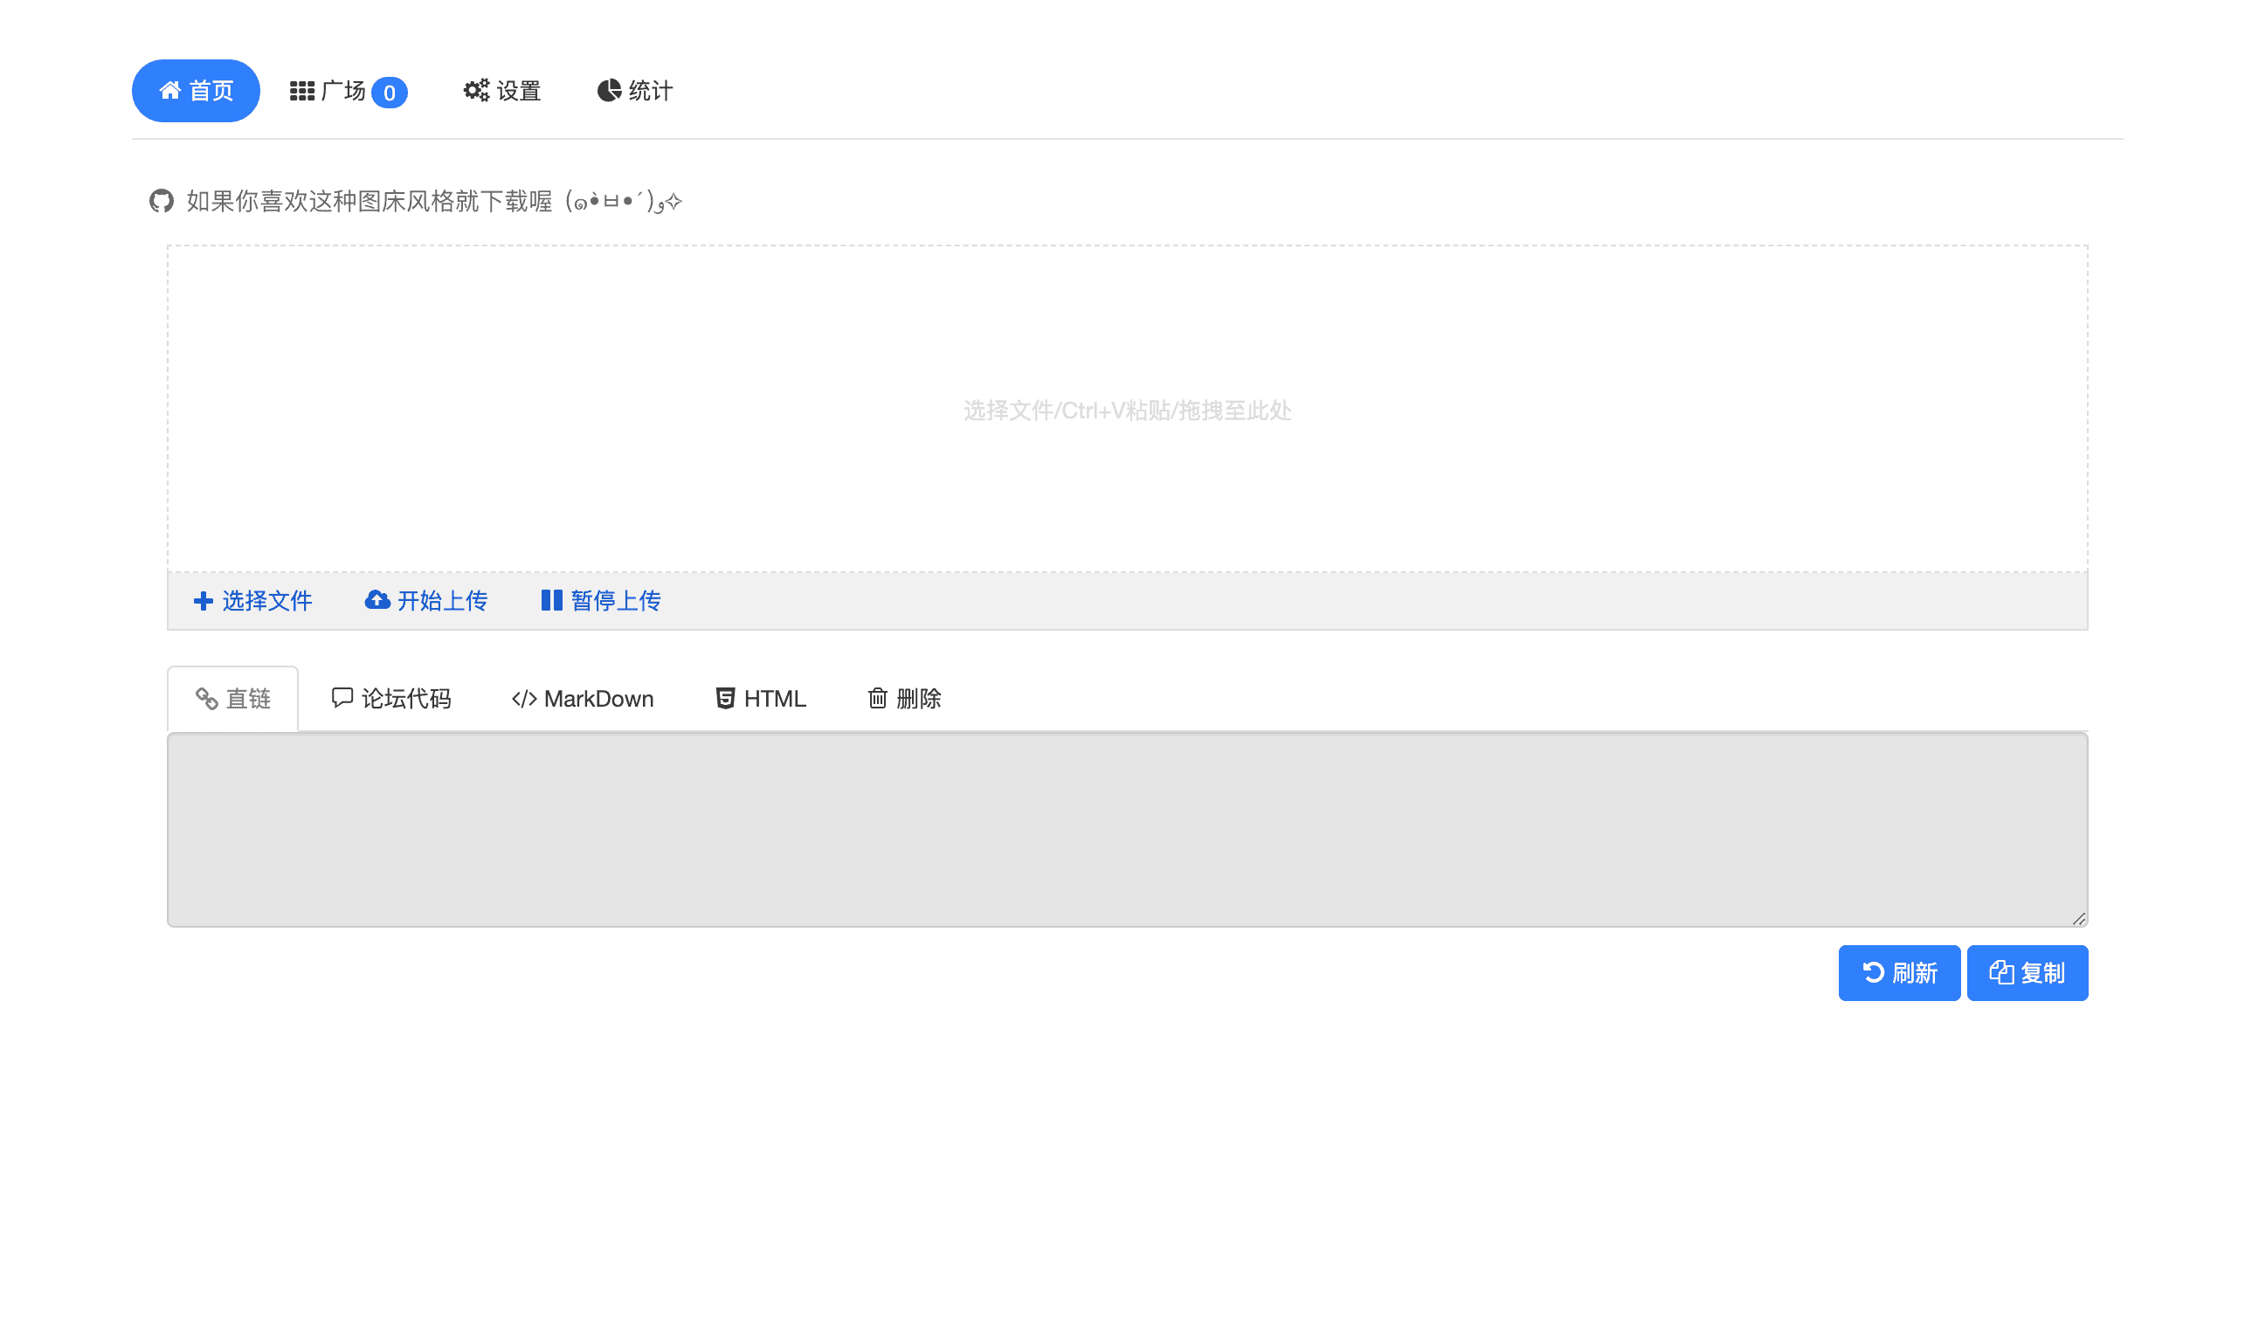Select the HTML format tab
Screen dimensions: 2252x1326
762,699
